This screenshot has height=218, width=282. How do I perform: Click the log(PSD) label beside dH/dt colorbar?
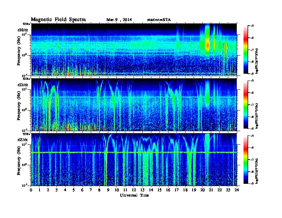257,61
